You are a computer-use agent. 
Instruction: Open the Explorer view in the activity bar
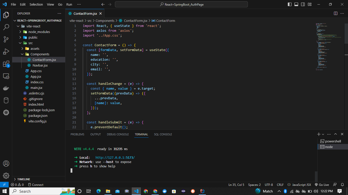(x=6, y=15)
